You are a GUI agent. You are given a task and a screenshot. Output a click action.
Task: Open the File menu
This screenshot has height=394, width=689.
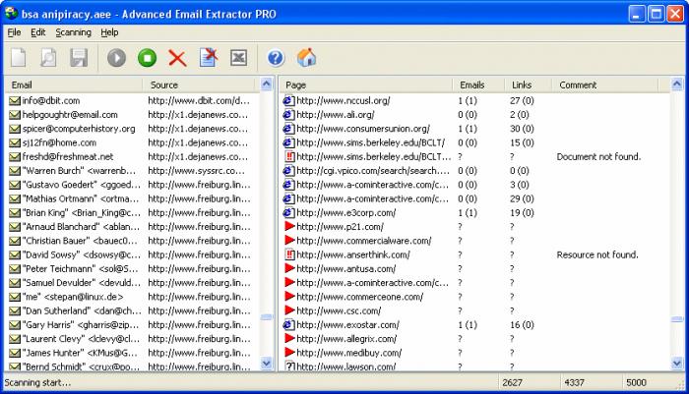click(14, 32)
